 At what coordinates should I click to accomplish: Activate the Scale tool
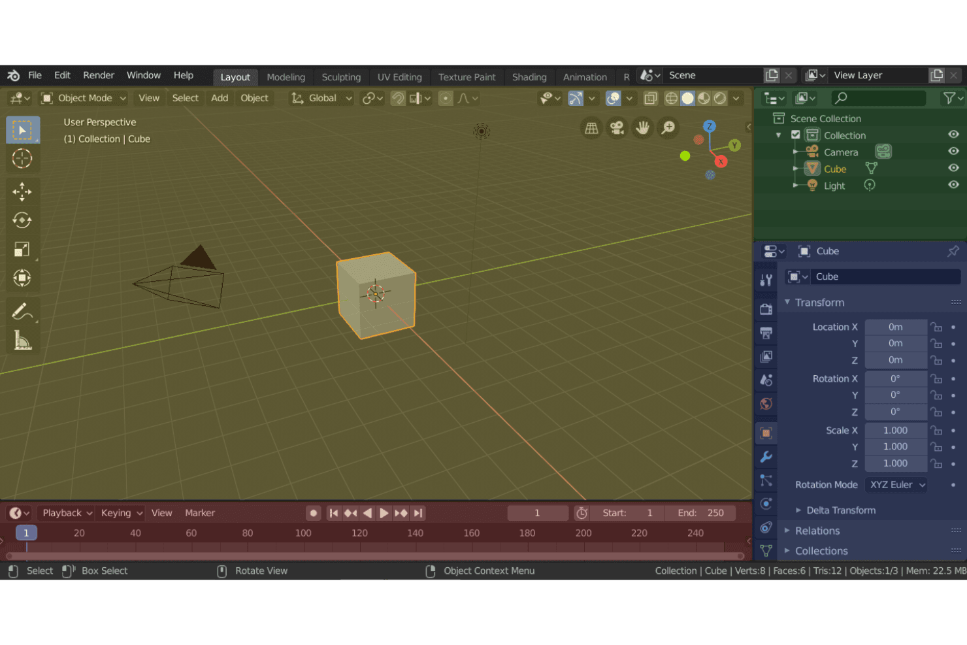tap(22, 249)
